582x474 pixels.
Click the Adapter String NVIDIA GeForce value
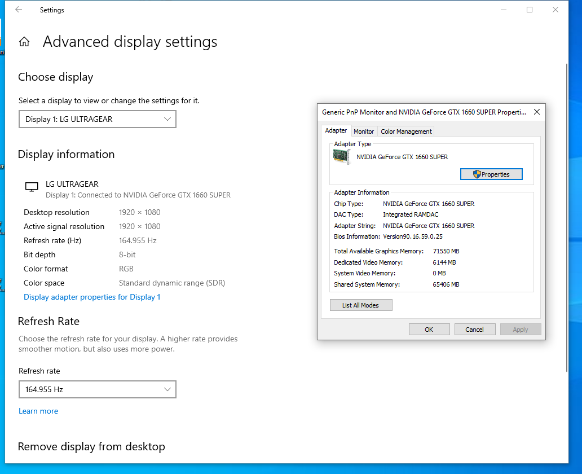click(429, 226)
